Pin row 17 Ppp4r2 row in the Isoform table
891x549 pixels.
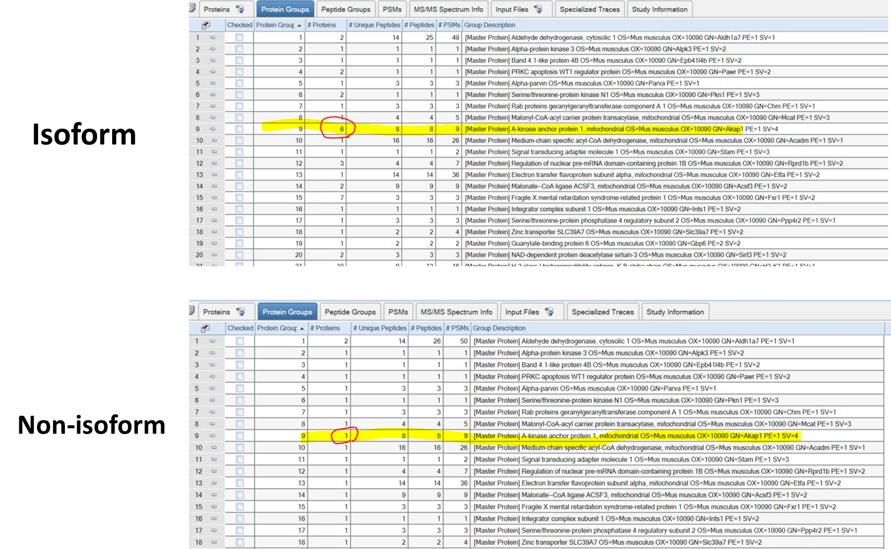[x=214, y=221]
